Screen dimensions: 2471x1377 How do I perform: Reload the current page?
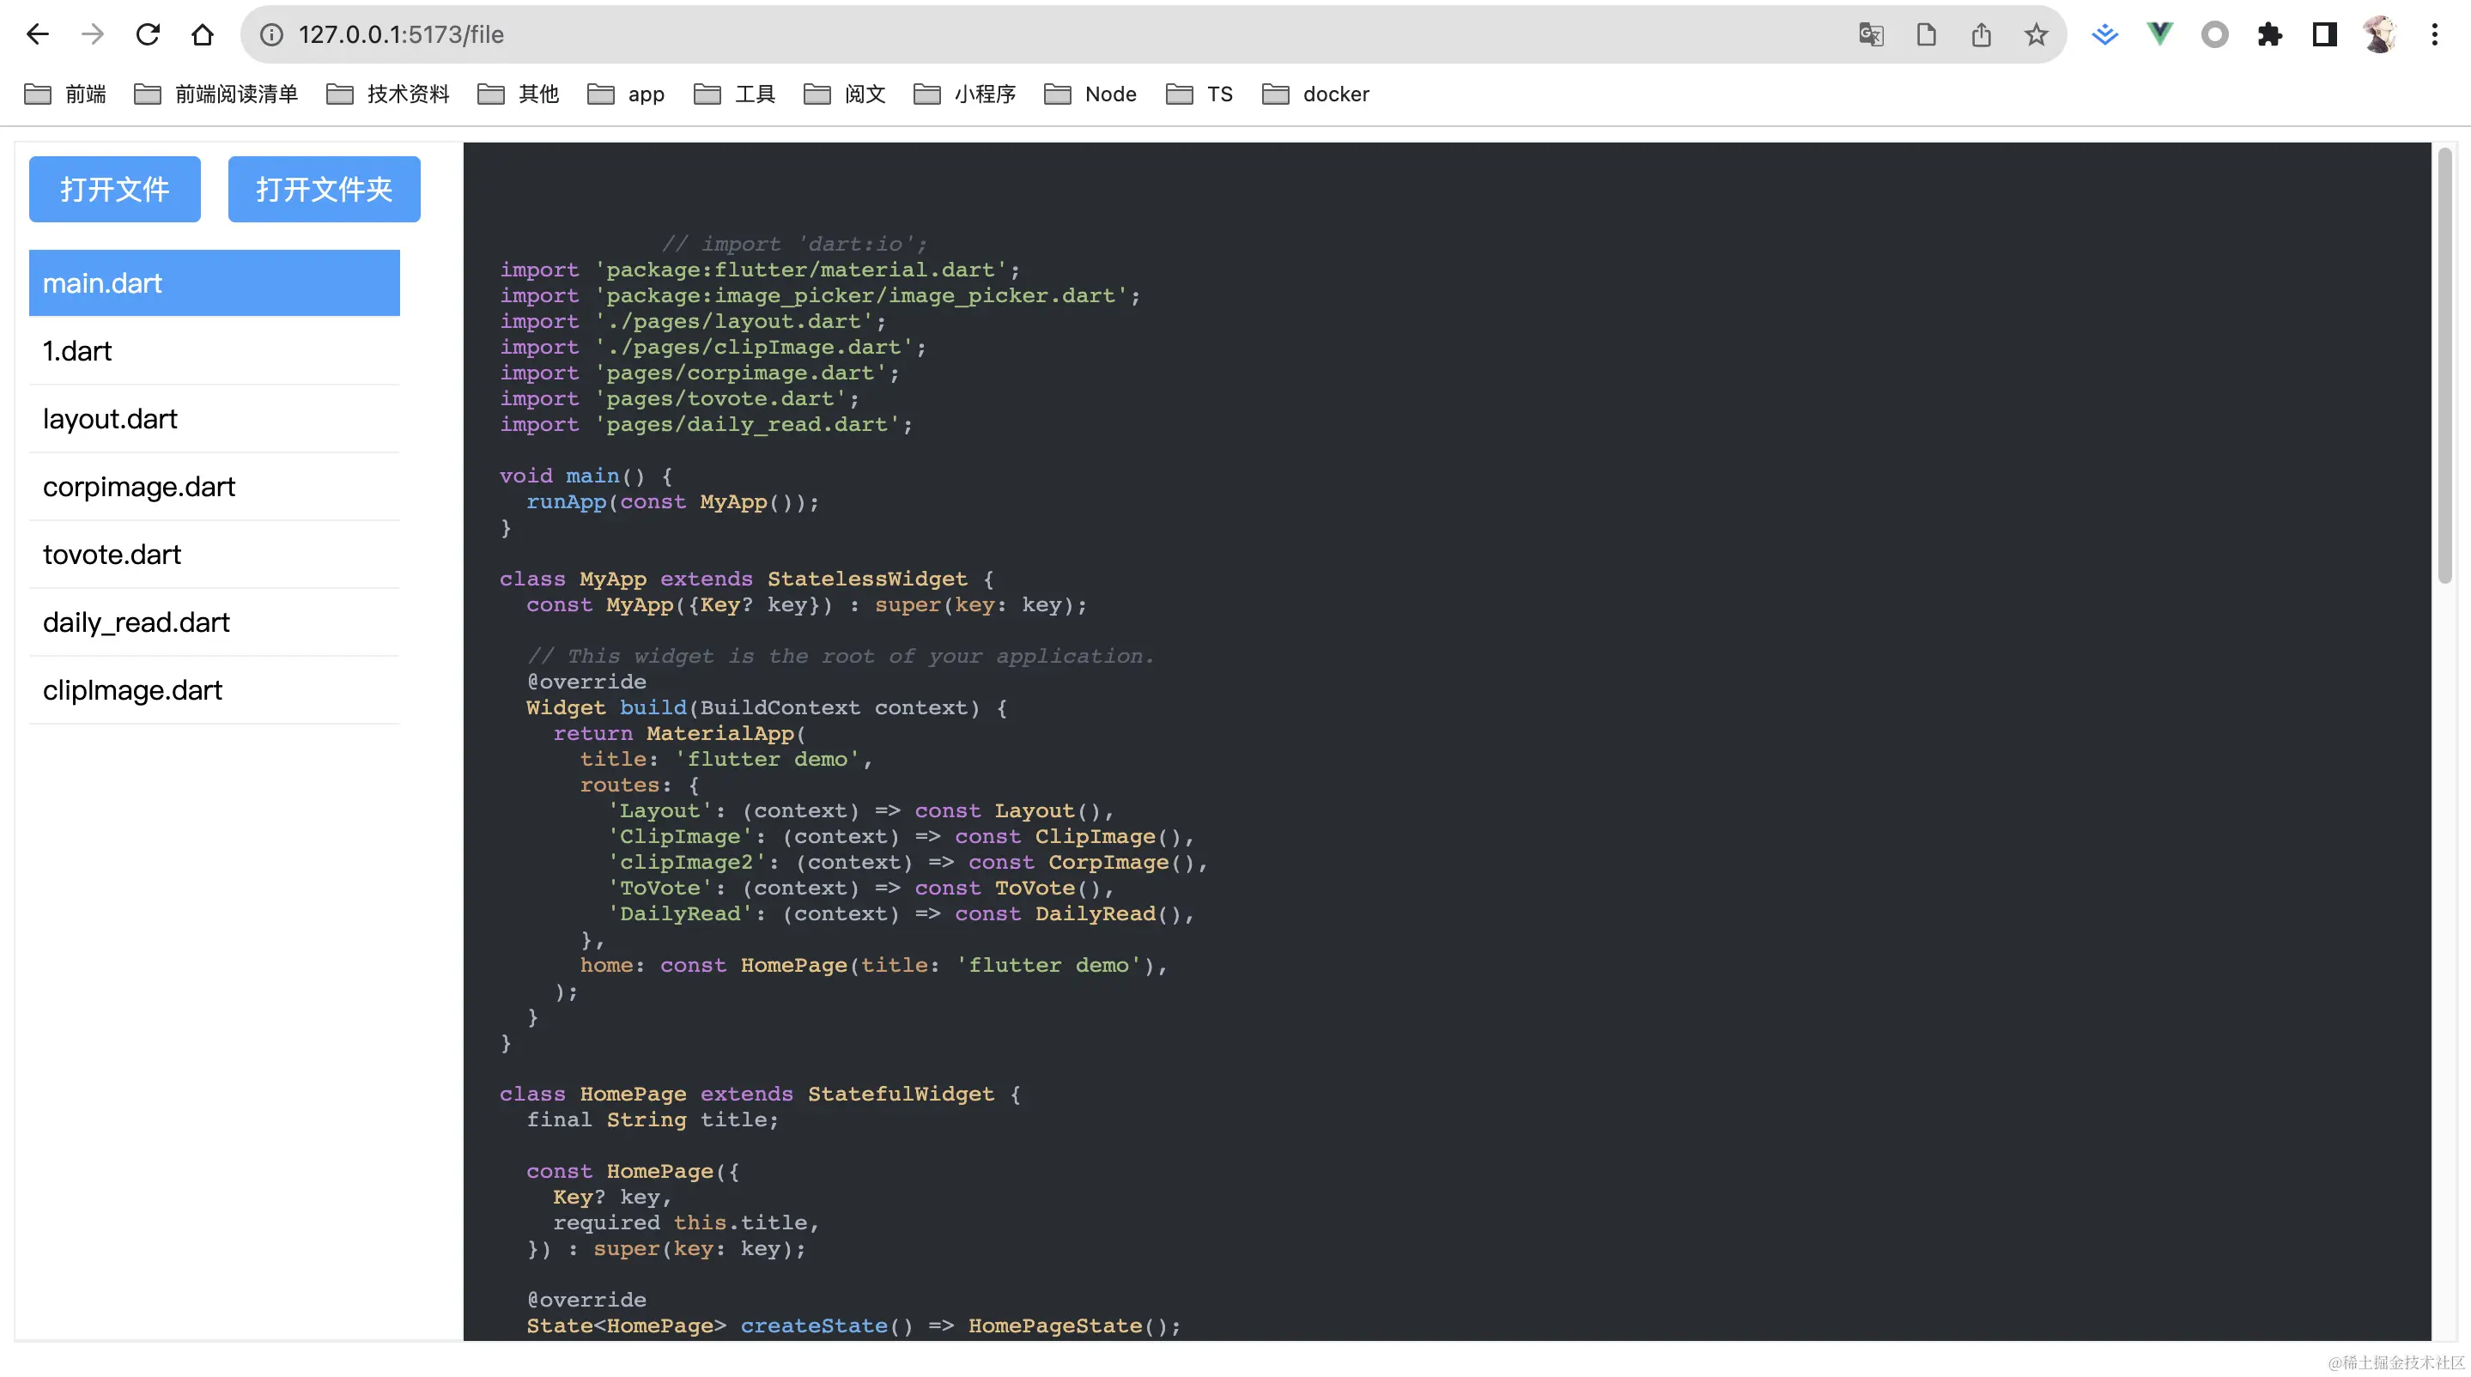[x=148, y=34]
